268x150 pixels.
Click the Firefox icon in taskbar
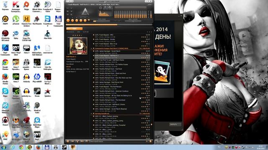coord(38,147)
